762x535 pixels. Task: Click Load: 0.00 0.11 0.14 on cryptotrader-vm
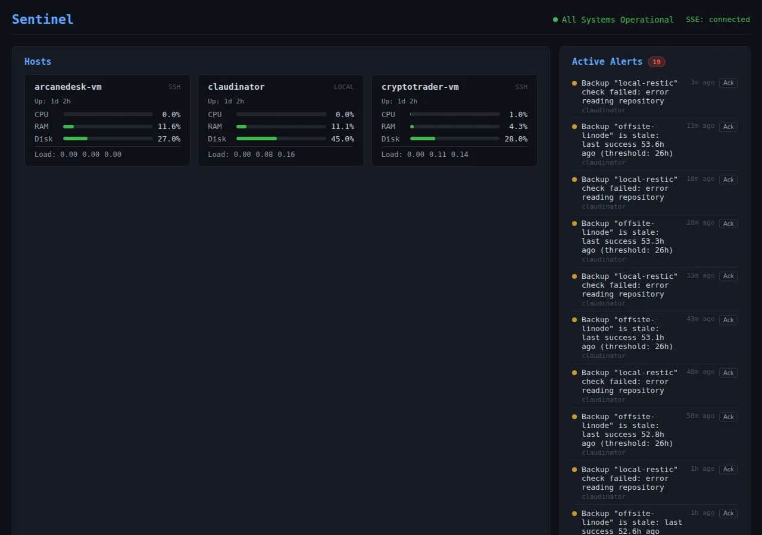tap(425, 155)
